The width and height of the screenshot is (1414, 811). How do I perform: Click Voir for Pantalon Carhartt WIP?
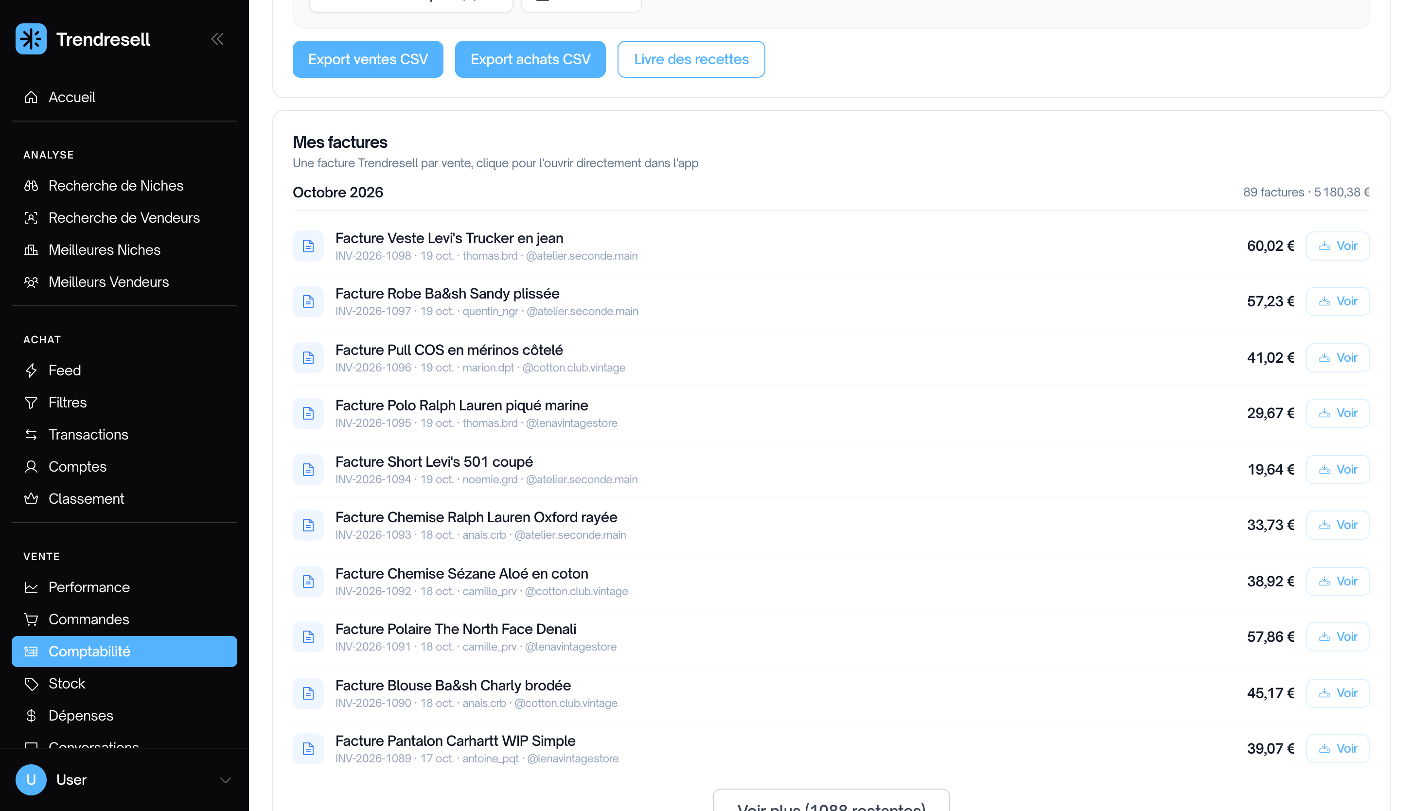[x=1338, y=749]
